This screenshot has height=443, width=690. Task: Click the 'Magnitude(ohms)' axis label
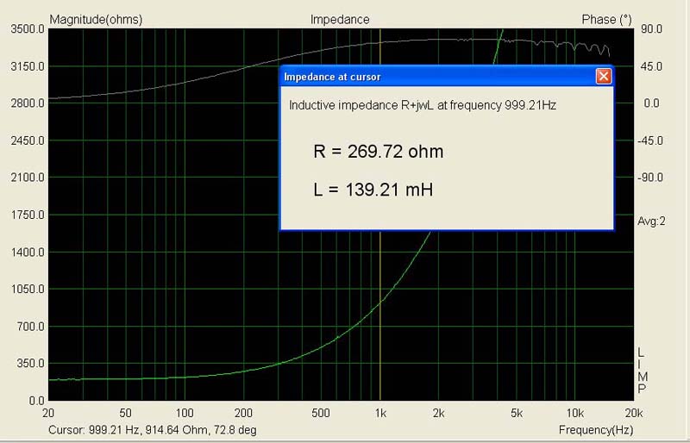coord(97,19)
